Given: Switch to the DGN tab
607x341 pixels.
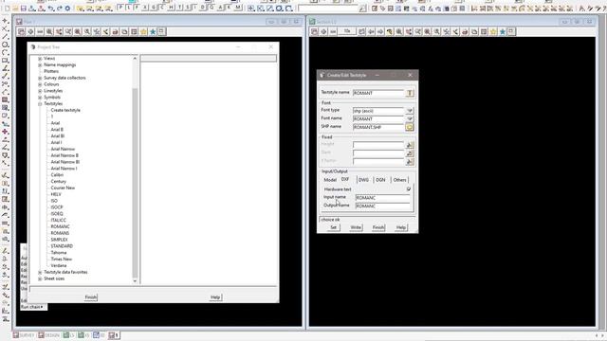Looking at the screenshot, I should [381, 180].
